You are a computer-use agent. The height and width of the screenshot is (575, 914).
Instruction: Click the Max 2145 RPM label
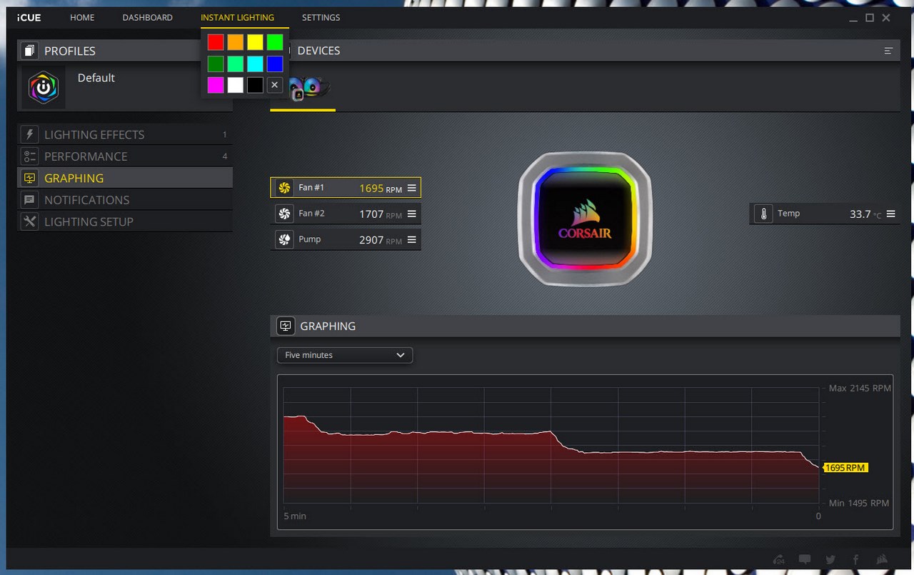860,389
